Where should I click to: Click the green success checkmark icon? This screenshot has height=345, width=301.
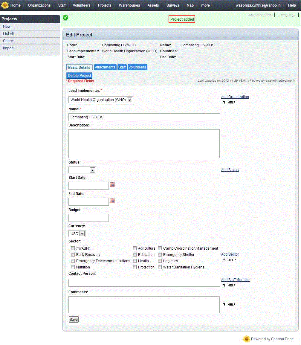65,18
